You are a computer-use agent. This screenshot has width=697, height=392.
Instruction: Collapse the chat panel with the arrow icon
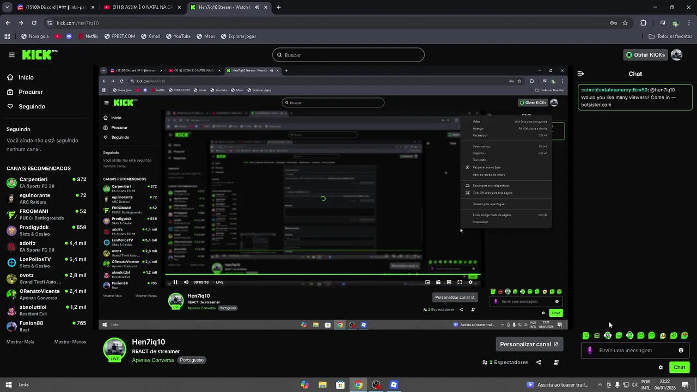(x=580, y=73)
